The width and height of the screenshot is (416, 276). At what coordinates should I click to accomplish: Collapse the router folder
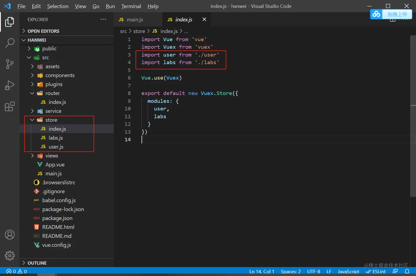tap(67, 93)
